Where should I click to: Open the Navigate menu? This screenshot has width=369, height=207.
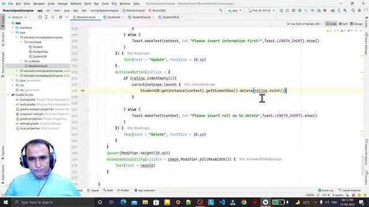[x=39, y=3]
